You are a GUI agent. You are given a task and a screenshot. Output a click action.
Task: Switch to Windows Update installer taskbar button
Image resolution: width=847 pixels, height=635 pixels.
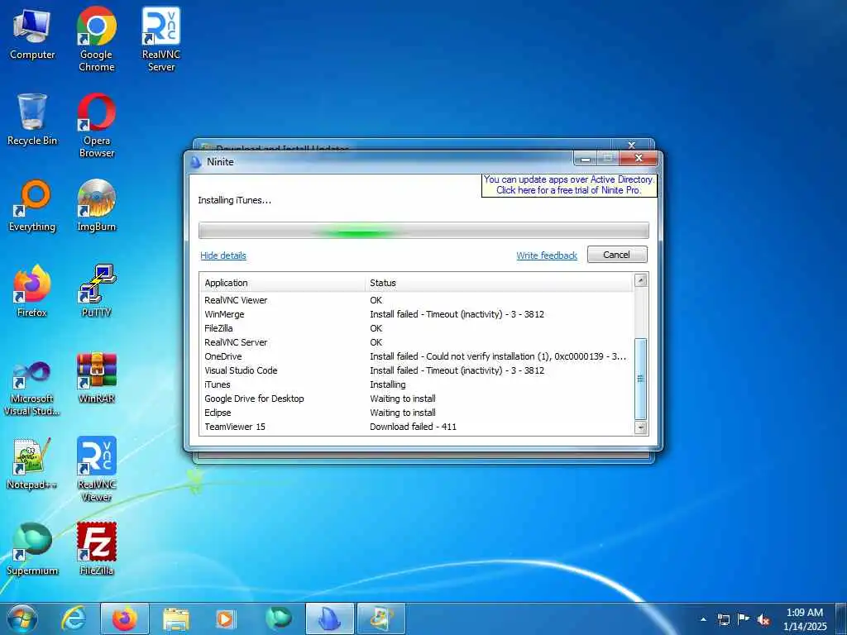380,618
